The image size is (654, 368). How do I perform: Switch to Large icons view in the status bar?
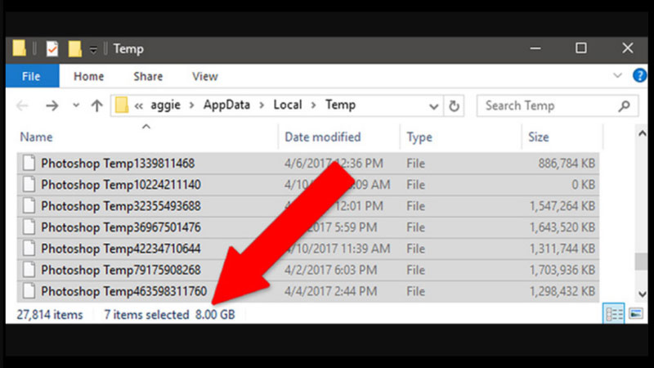coord(636,314)
